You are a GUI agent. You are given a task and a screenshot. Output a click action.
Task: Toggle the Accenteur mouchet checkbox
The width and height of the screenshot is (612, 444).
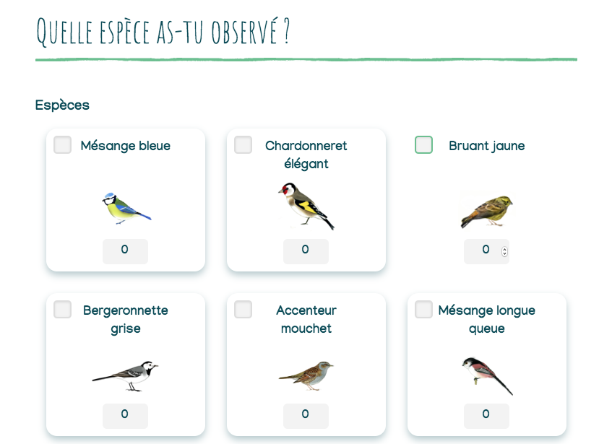(243, 310)
